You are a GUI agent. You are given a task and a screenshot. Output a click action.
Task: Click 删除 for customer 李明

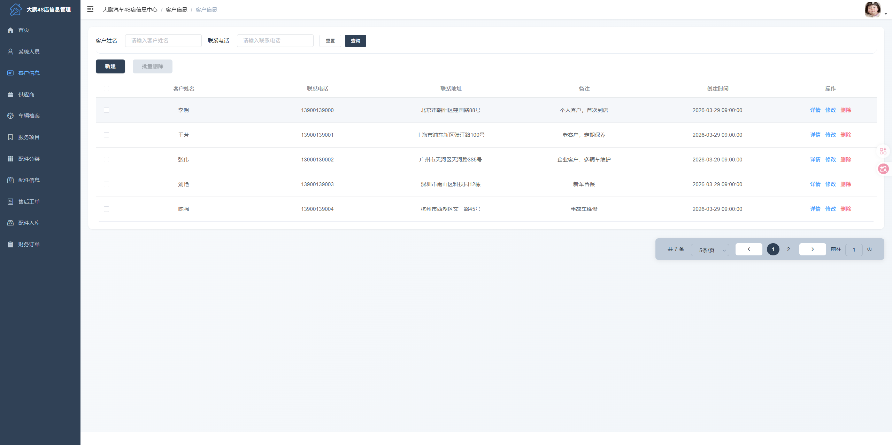point(846,110)
